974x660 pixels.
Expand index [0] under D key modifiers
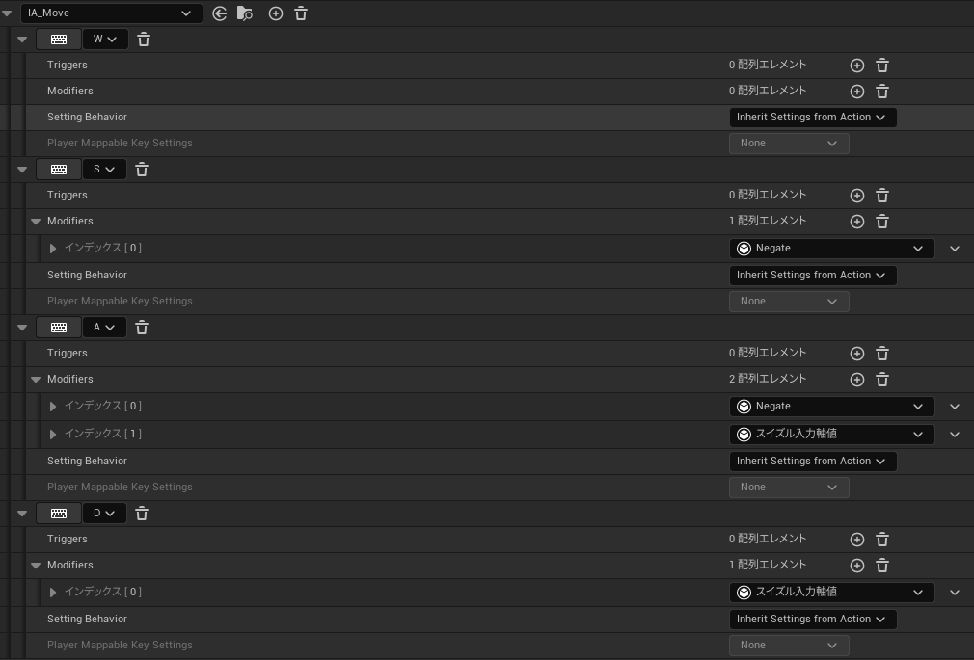click(53, 593)
